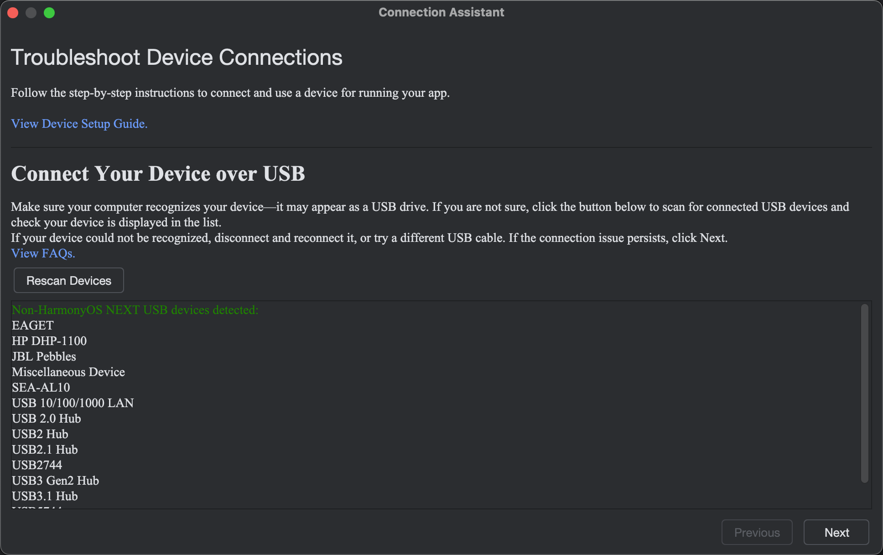Click the Previous button

[757, 532]
